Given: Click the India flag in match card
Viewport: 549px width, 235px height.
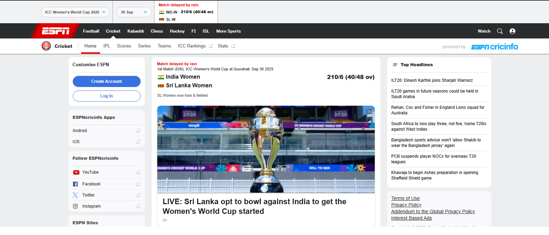Looking at the screenshot, I should pyautogui.click(x=161, y=77).
